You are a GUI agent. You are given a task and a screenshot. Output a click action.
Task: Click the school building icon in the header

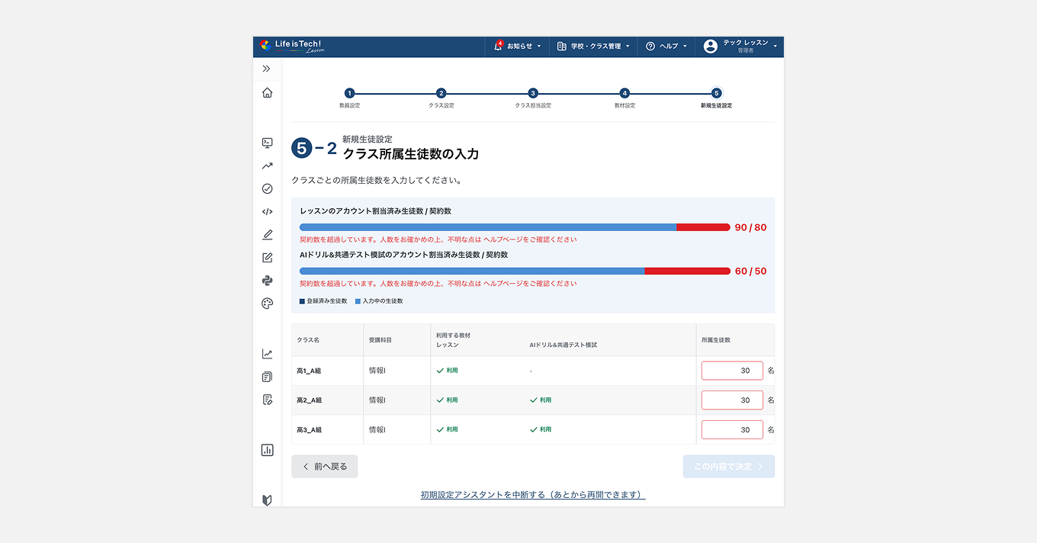click(x=562, y=47)
